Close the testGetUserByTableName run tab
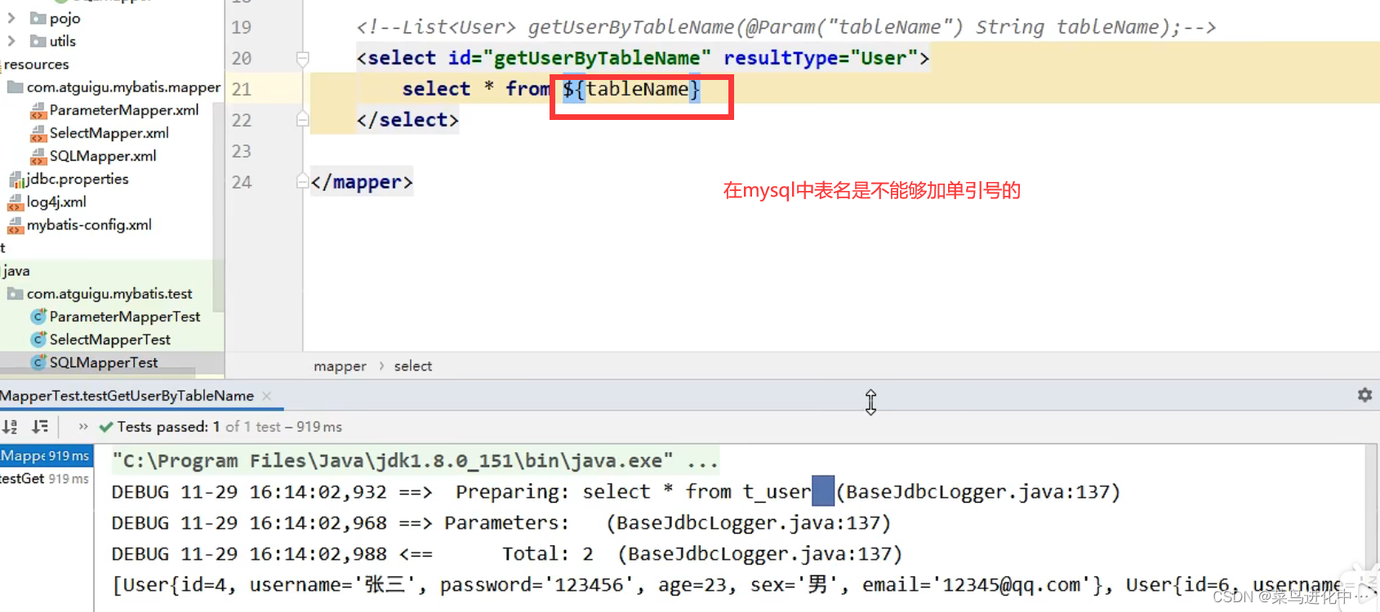Image resolution: width=1380 pixels, height=612 pixels. 267,396
